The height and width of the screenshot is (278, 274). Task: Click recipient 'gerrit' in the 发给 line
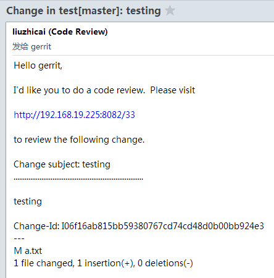41,47
